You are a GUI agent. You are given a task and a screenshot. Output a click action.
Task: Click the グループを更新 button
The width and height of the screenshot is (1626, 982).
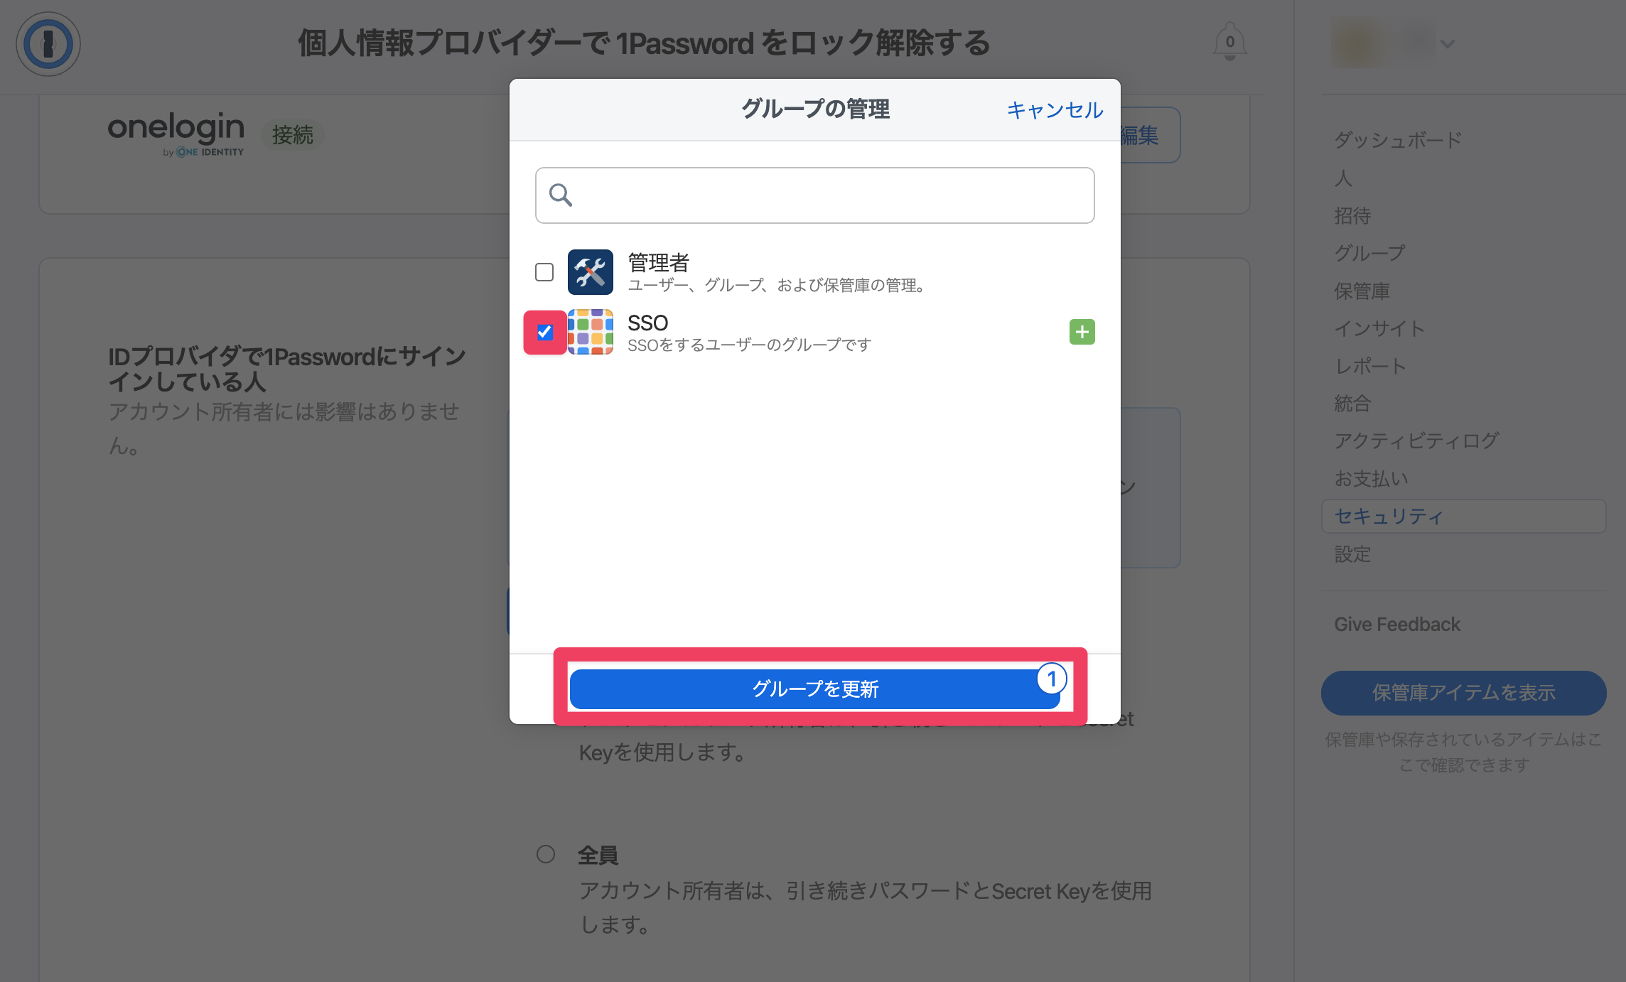pyautogui.click(x=814, y=689)
